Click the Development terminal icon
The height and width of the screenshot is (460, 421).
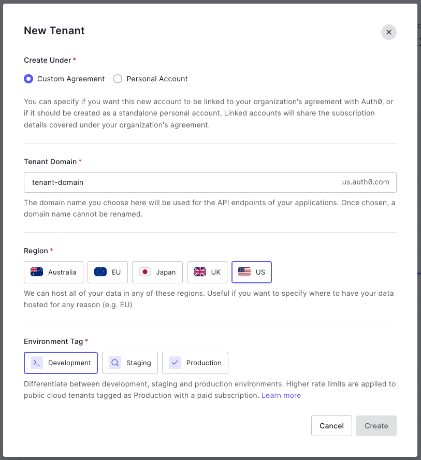37,363
